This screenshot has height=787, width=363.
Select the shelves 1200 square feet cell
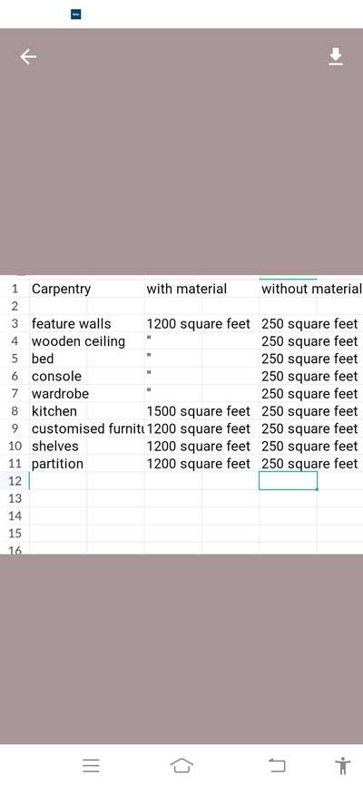(x=201, y=446)
